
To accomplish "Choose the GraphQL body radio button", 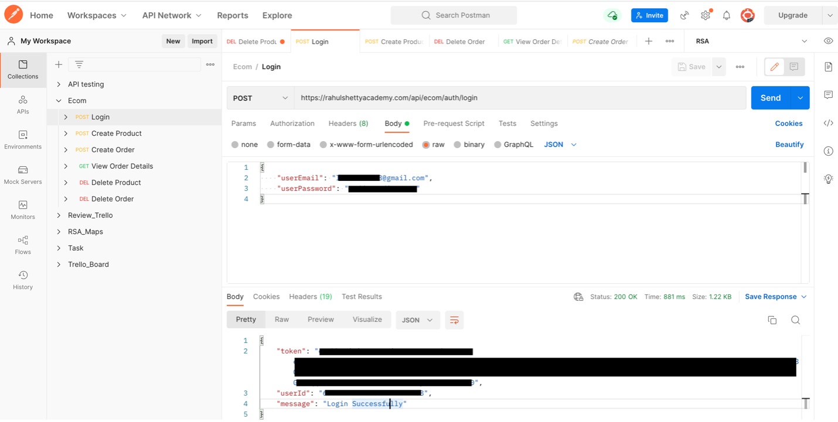I will 498,145.
